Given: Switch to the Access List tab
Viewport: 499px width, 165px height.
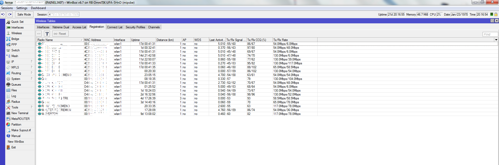Looking at the screenshot, I should [79, 27].
